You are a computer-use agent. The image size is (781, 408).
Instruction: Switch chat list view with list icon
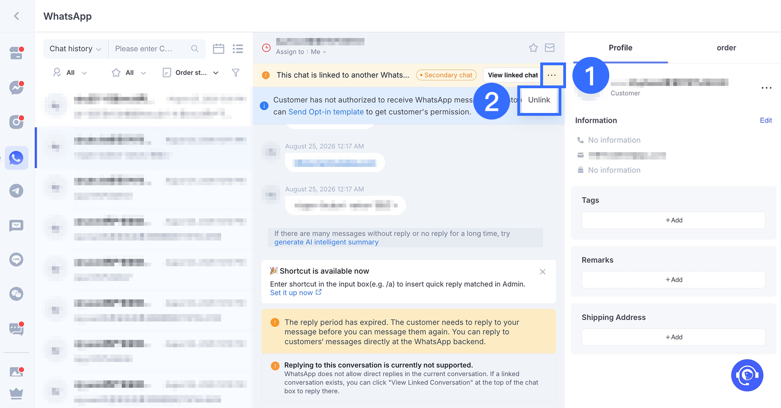coord(238,49)
